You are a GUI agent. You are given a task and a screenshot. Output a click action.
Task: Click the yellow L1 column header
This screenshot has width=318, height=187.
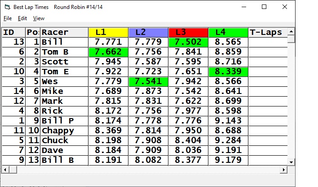[x=108, y=32]
